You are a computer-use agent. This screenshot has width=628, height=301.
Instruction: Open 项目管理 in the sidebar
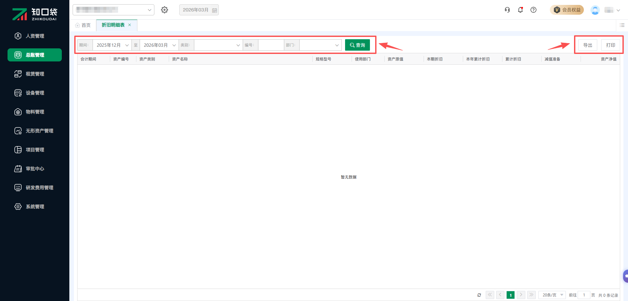point(35,150)
